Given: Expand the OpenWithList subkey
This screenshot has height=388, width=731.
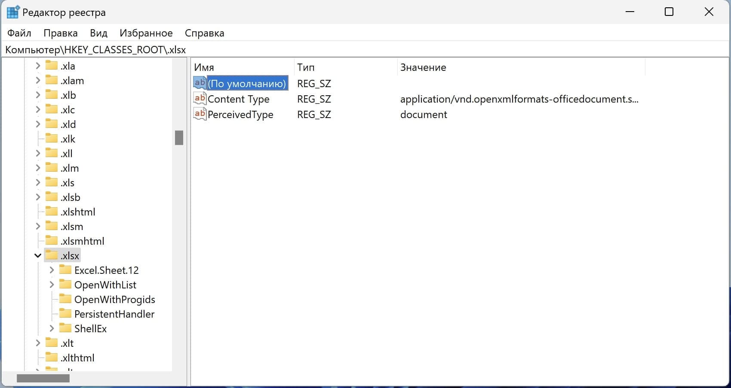Looking at the screenshot, I should (52, 285).
